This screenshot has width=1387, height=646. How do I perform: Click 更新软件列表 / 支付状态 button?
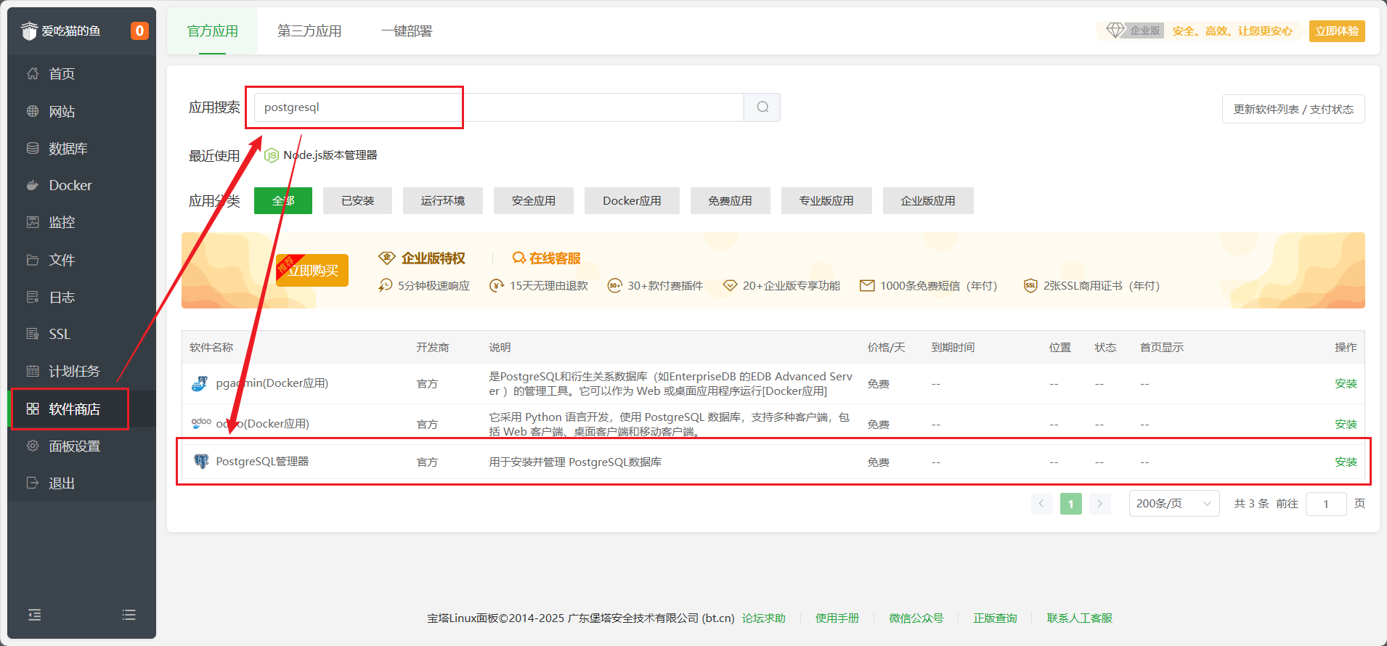[1293, 109]
